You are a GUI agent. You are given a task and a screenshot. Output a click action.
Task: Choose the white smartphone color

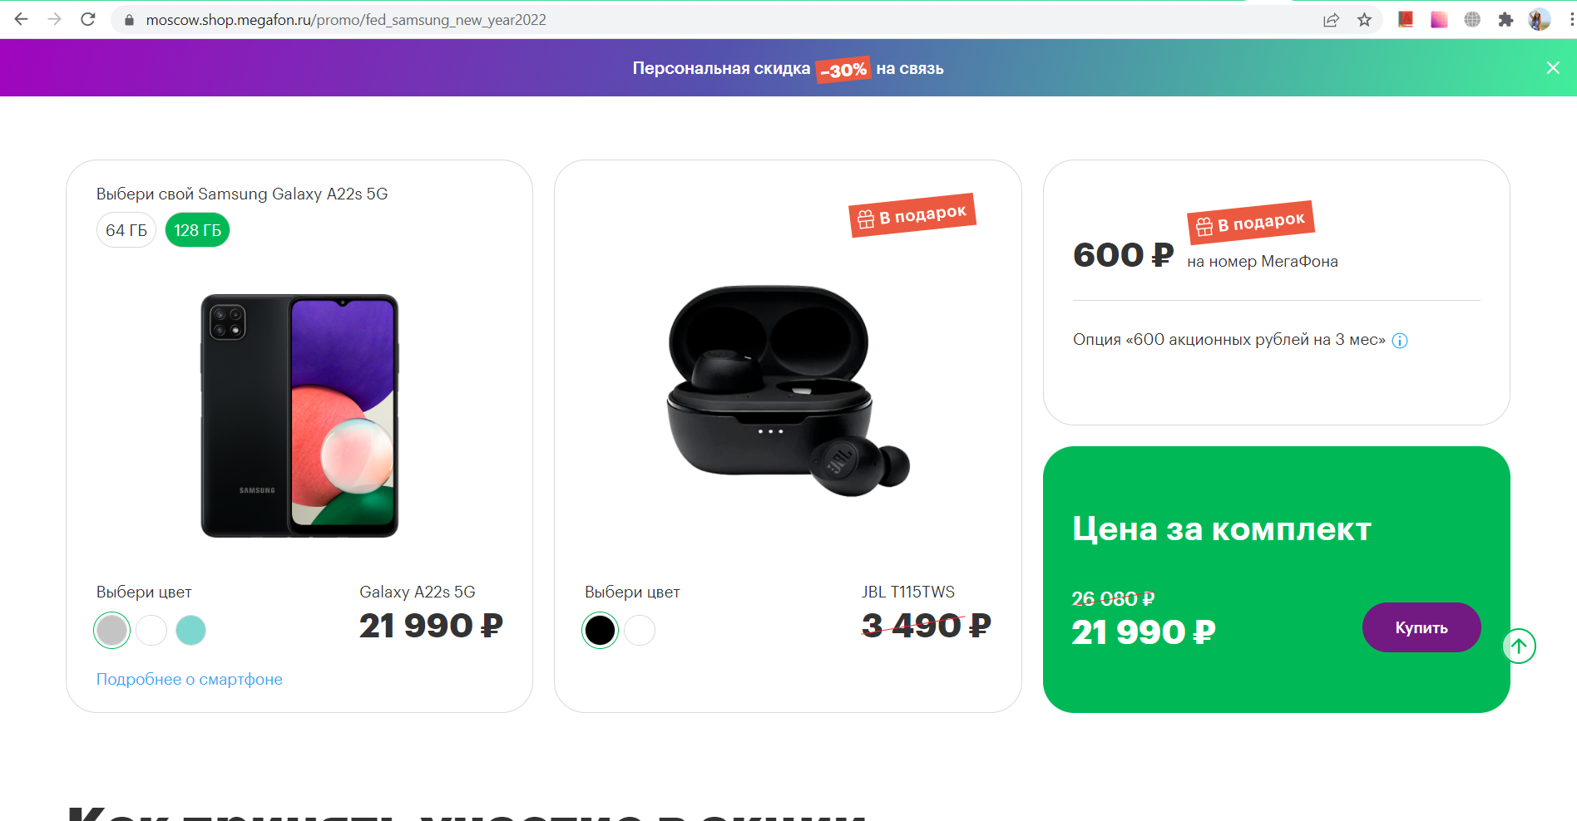(x=151, y=631)
